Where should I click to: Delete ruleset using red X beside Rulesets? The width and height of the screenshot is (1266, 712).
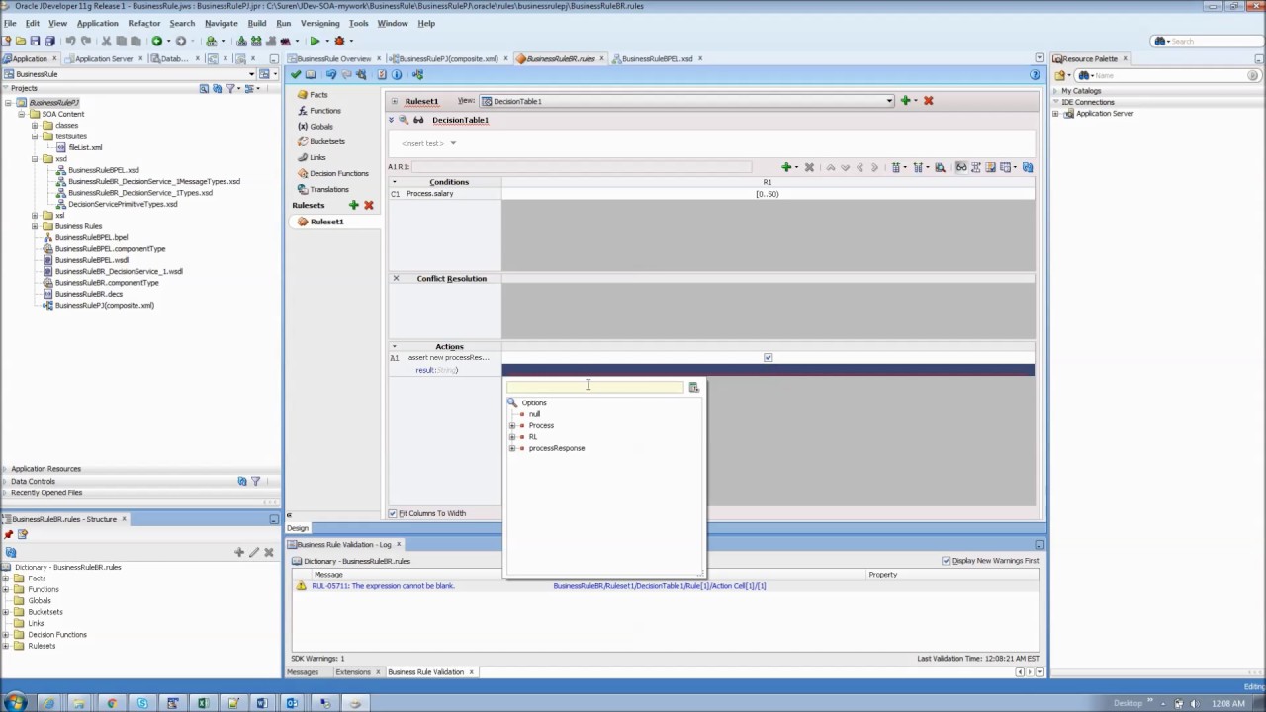point(368,205)
